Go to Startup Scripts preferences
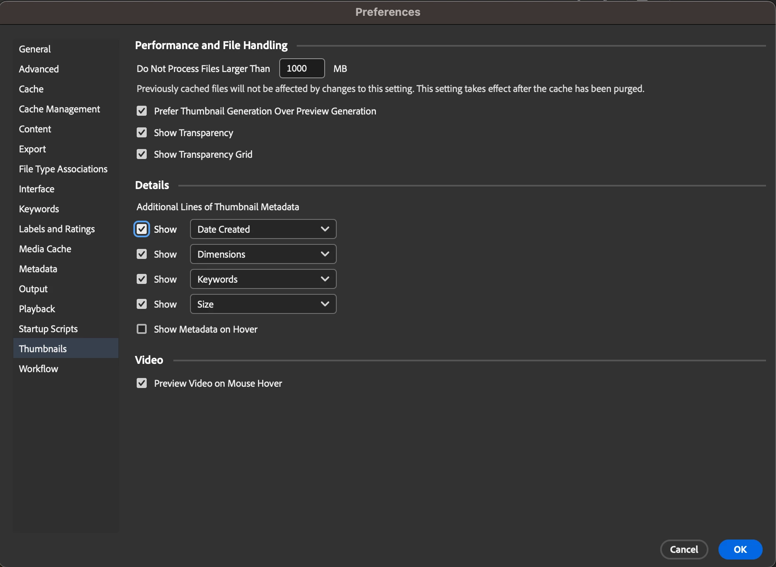776x567 pixels. click(48, 329)
